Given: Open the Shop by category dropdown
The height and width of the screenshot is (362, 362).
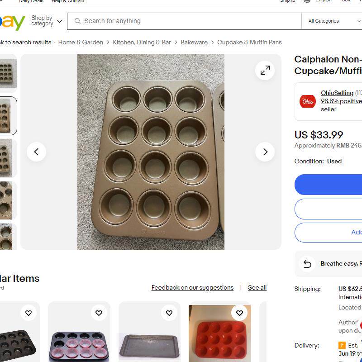Looking at the screenshot, I should [x=46, y=21].
